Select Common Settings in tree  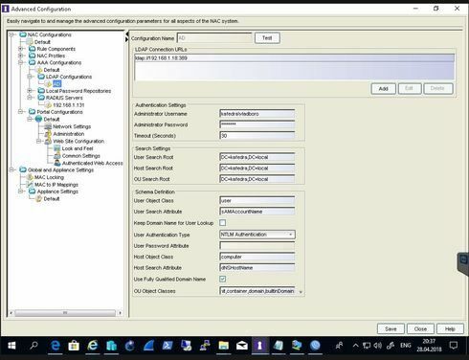[x=81, y=156]
